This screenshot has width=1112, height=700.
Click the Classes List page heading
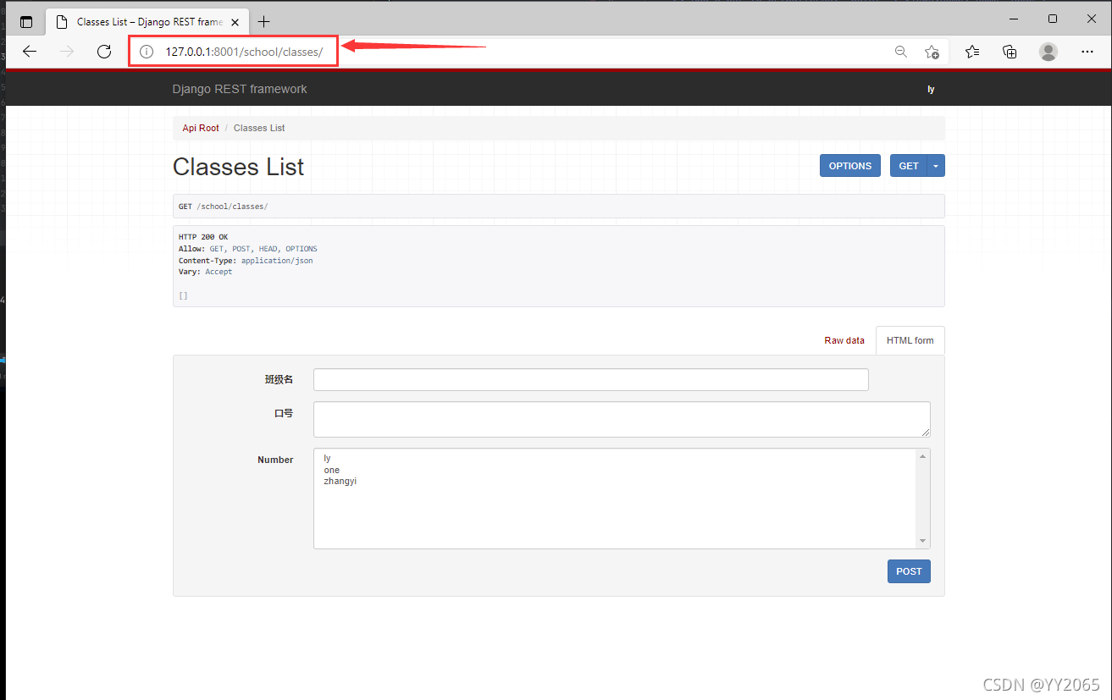pyautogui.click(x=238, y=167)
